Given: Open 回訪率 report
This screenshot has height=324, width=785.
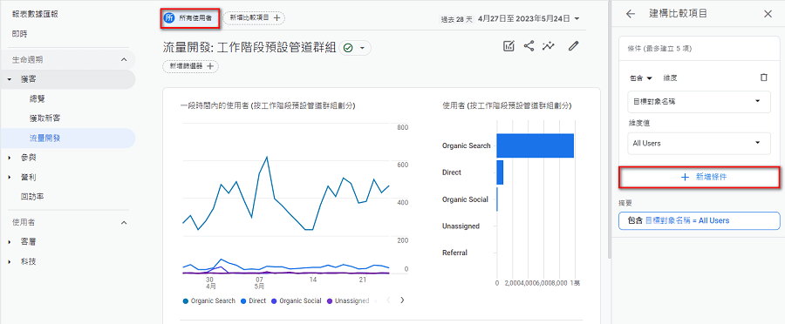Looking at the screenshot, I should pyautogui.click(x=32, y=197).
